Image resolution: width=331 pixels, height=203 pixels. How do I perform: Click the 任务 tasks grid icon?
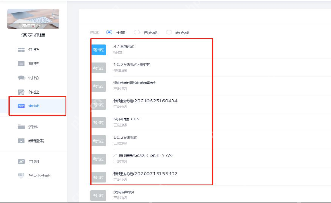[21, 49]
